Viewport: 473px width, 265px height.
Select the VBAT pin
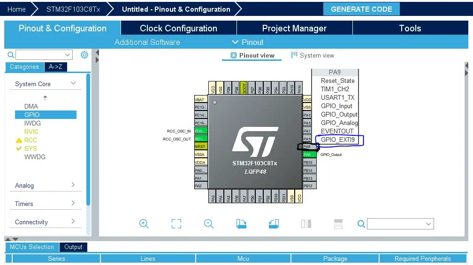click(x=201, y=99)
